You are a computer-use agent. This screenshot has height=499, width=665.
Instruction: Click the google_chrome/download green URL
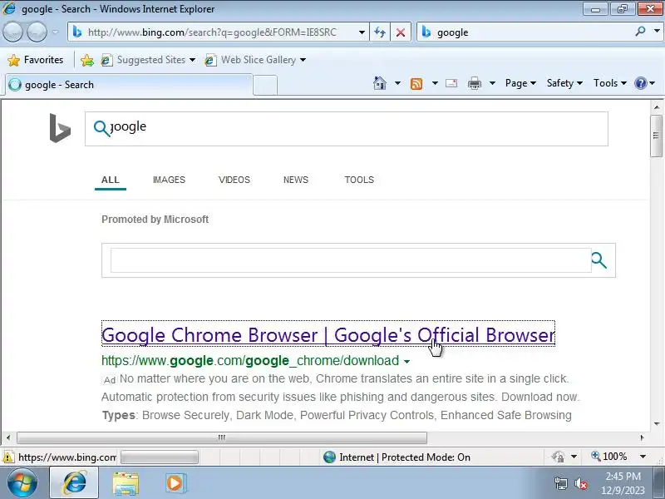click(x=250, y=361)
